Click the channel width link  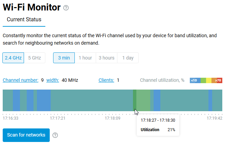(53, 80)
